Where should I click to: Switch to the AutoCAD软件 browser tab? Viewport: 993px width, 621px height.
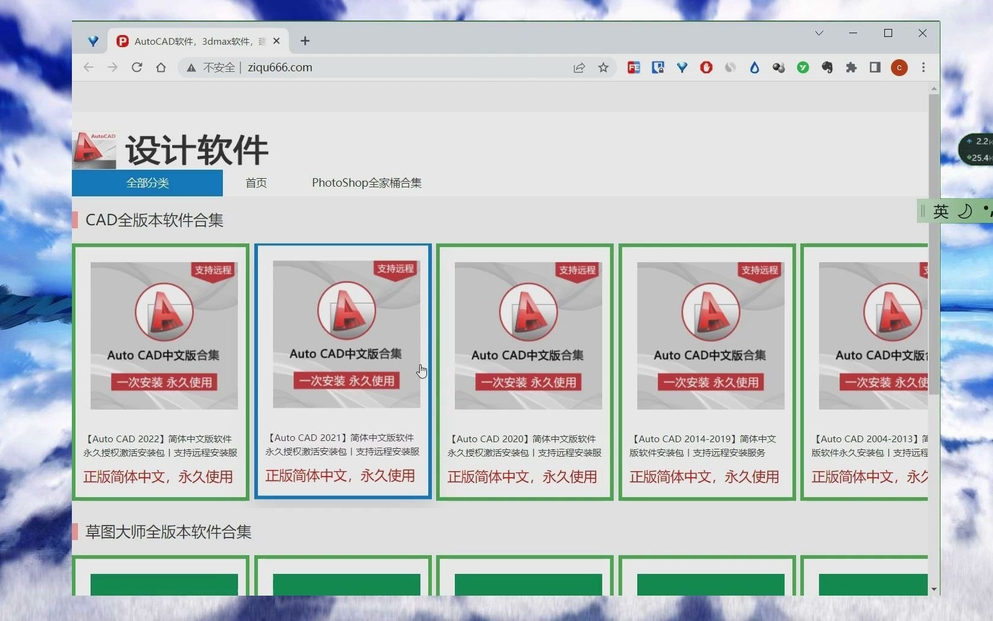click(x=199, y=41)
